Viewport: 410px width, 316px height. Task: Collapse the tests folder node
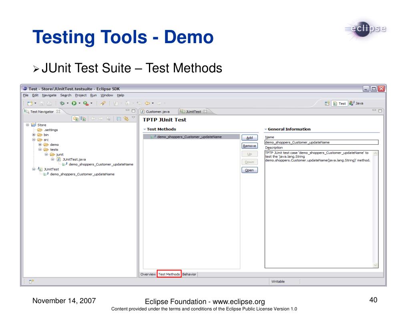pyautogui.click(x=40, y=149)
